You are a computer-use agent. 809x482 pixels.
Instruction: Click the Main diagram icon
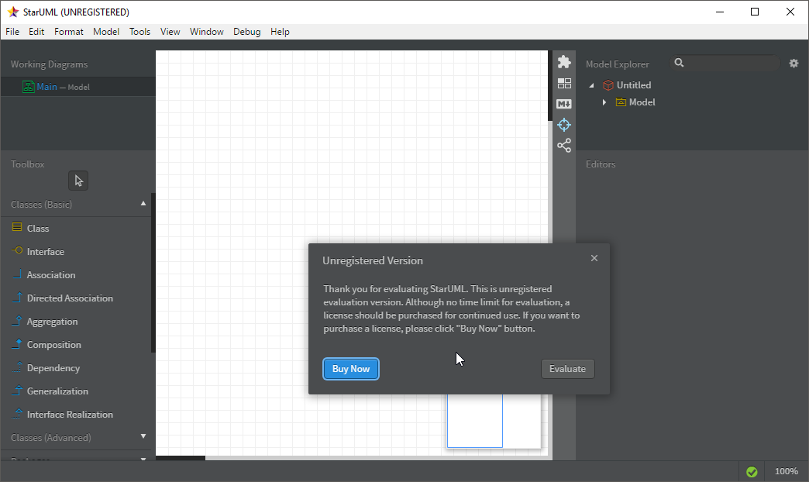tap(29, 87)
